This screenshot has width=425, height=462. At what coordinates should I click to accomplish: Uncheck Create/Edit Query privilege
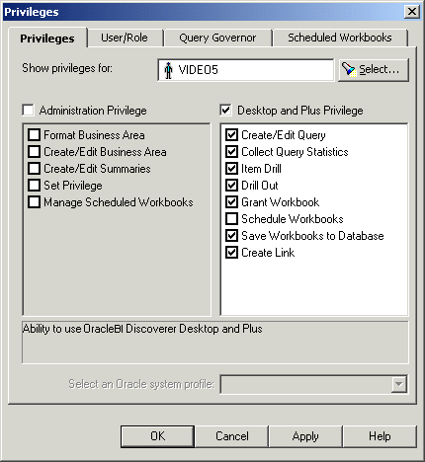(x=231, y=135)
